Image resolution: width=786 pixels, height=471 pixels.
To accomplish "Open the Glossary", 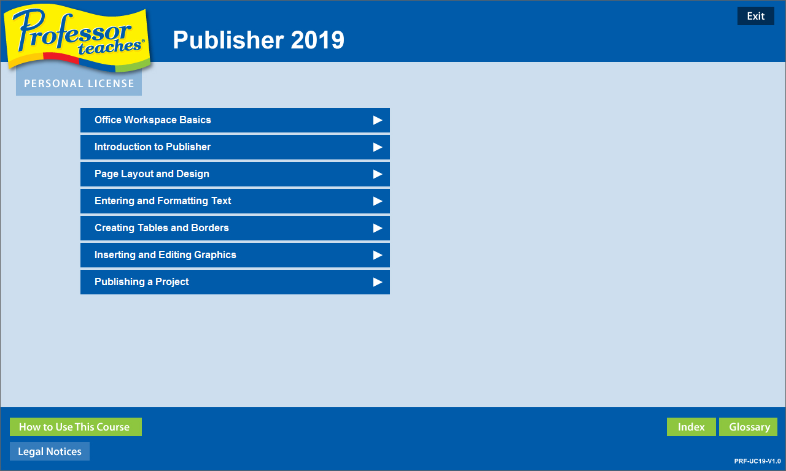I will tap(748, 427).
